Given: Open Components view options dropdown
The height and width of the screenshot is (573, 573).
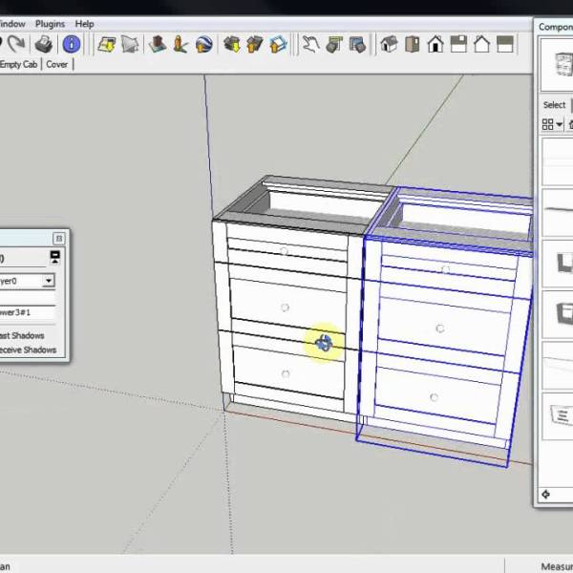Looking at the screenshot, I should [x=552, y=124].
